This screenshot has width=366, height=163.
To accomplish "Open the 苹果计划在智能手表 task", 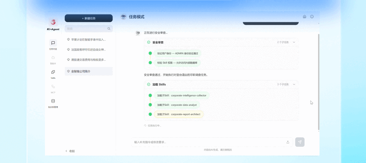I will coord(89,40).
